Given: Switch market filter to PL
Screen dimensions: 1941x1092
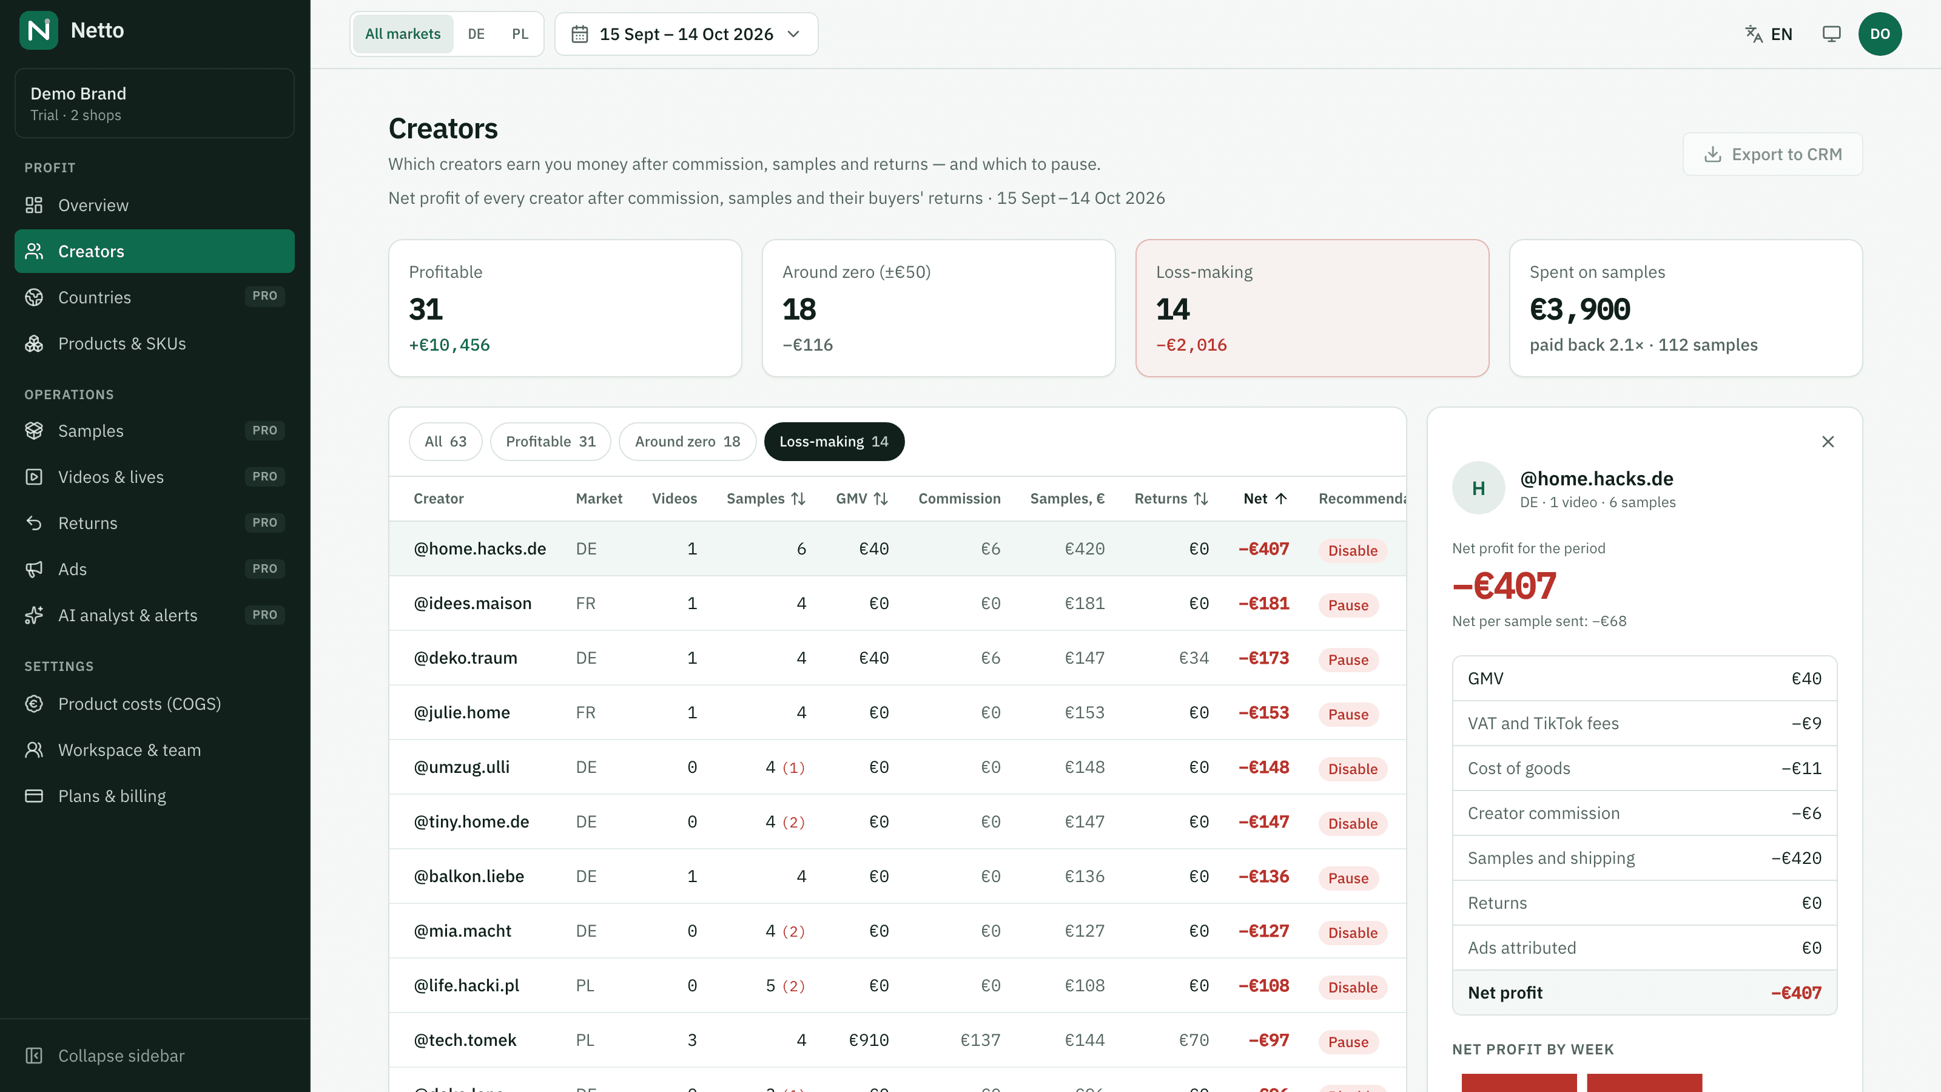Looking at the screenshot, I should tap(520, 34).
